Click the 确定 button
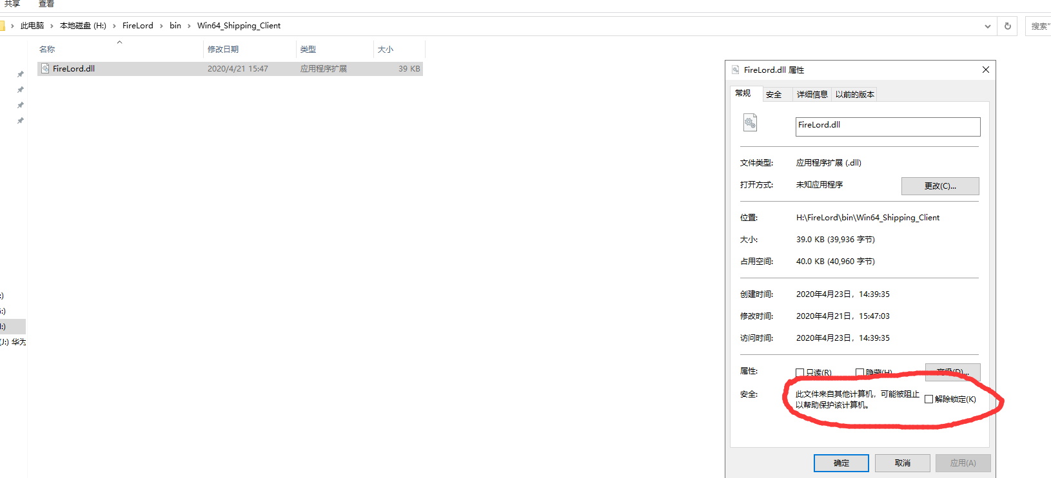Screen dimensions: 1051x478 (x=841, y=463)
